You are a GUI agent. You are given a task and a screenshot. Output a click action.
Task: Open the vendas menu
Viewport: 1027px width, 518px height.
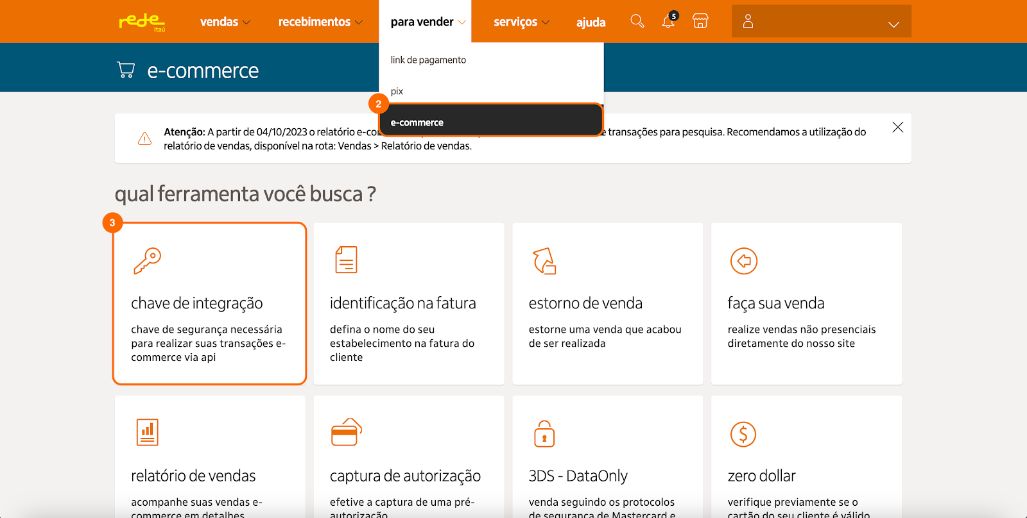pos(219,22)
